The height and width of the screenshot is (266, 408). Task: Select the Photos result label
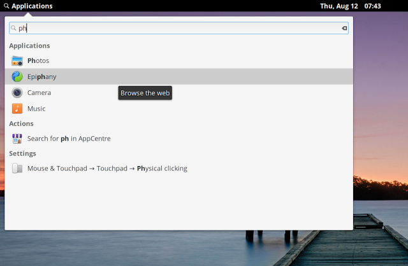coord(38,61)
